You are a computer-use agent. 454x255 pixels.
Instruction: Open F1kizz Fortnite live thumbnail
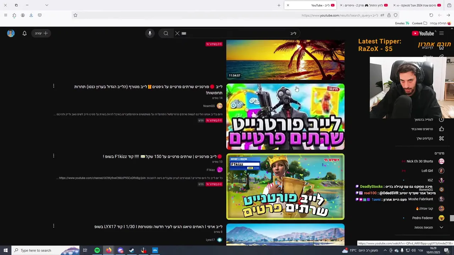(x=285, y=187)
